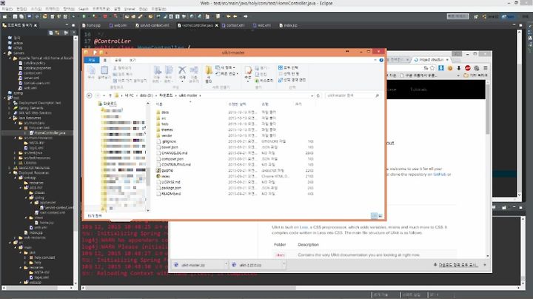Click the GitHub link on the UIkit page
533x299 pixels.
tap(440, 175)
